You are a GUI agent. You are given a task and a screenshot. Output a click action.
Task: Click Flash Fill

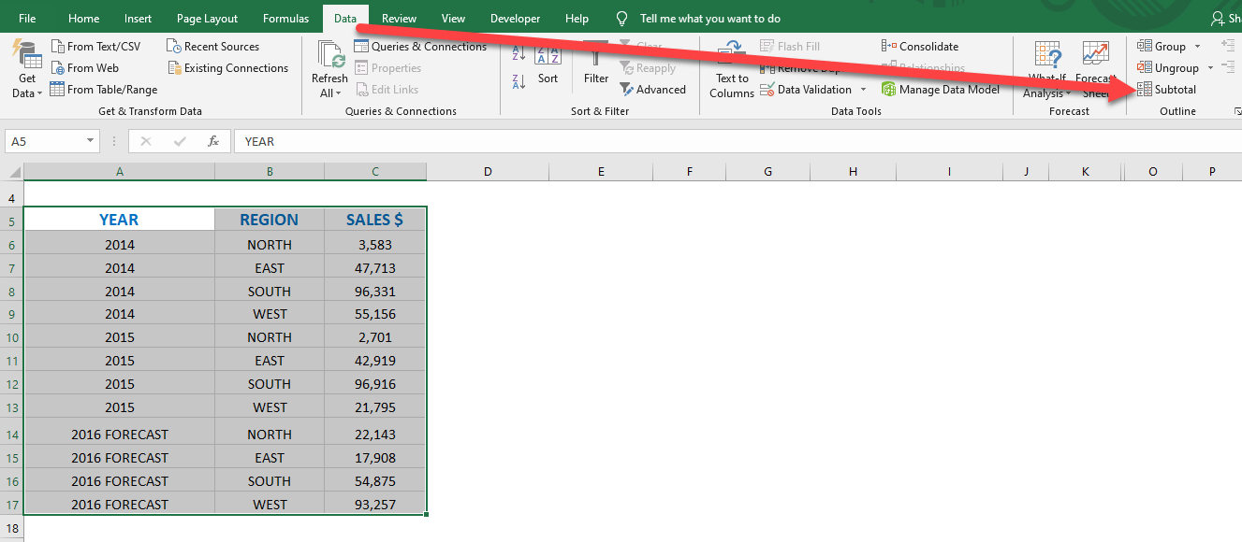(790, 46)
